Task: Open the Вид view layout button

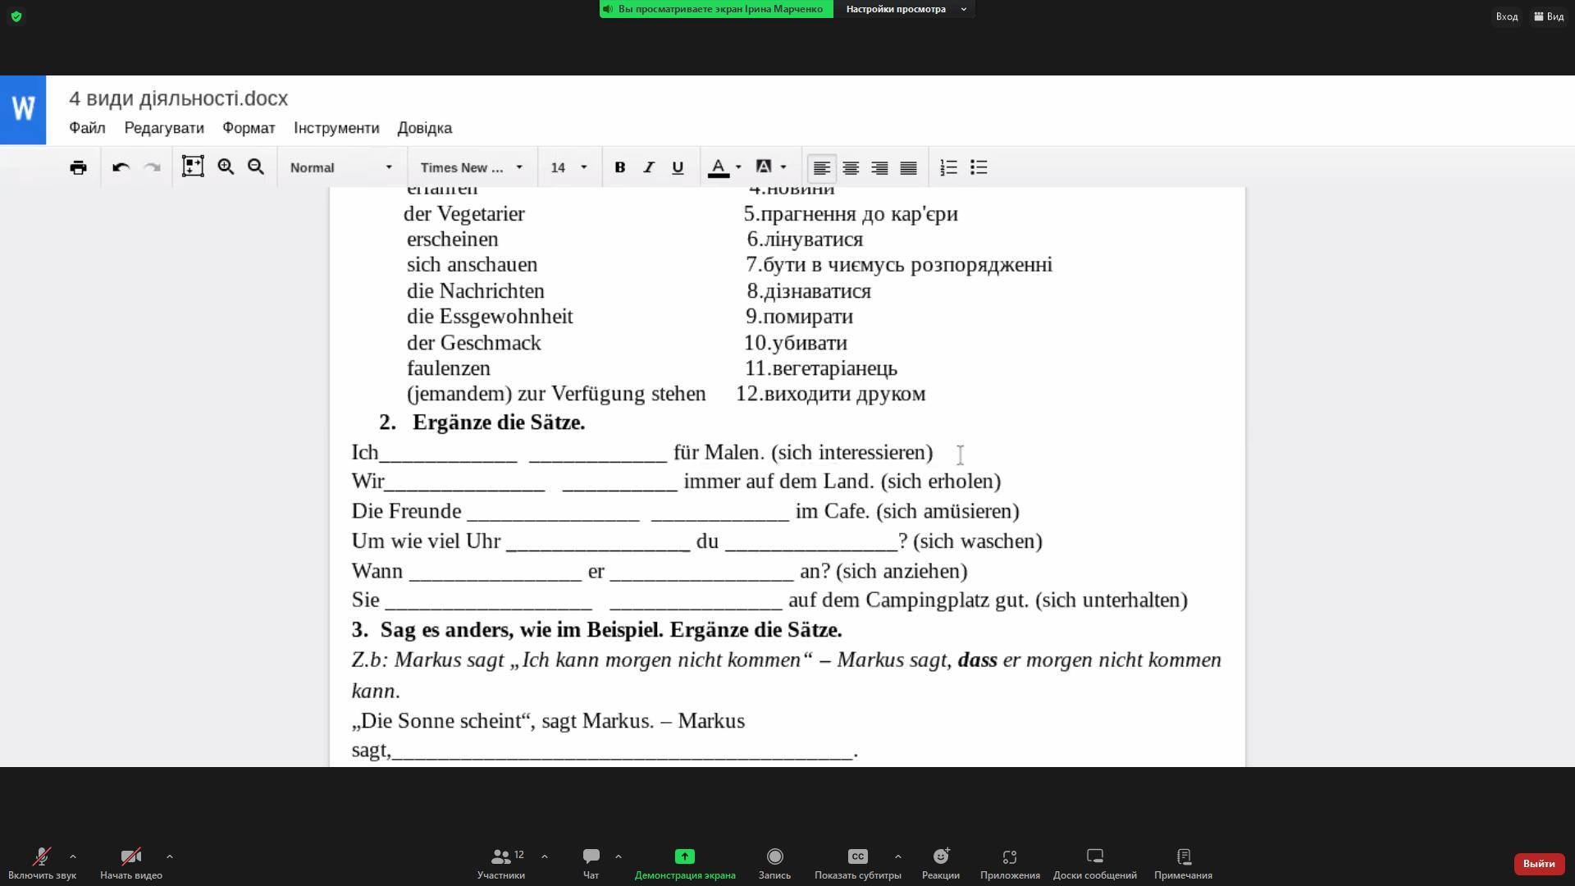Action: click(x=1549, y=16)
